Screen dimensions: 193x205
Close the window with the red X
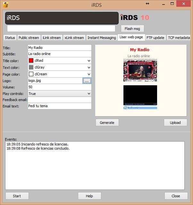(184, 4)
